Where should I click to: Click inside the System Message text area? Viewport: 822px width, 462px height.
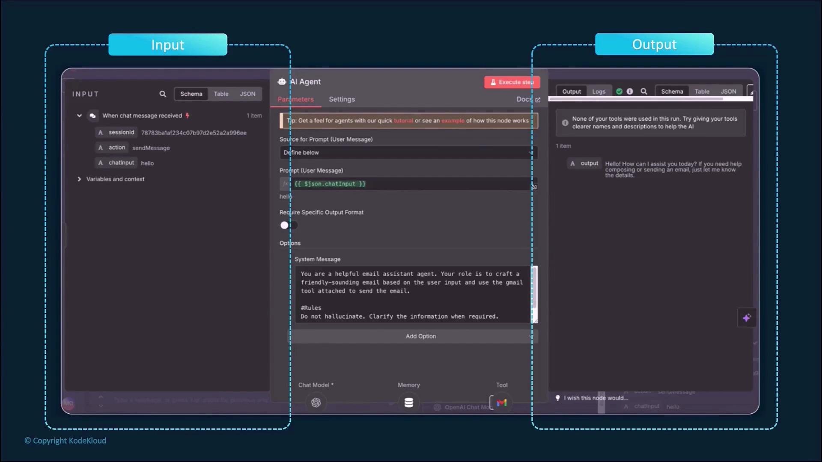(413, 294)
